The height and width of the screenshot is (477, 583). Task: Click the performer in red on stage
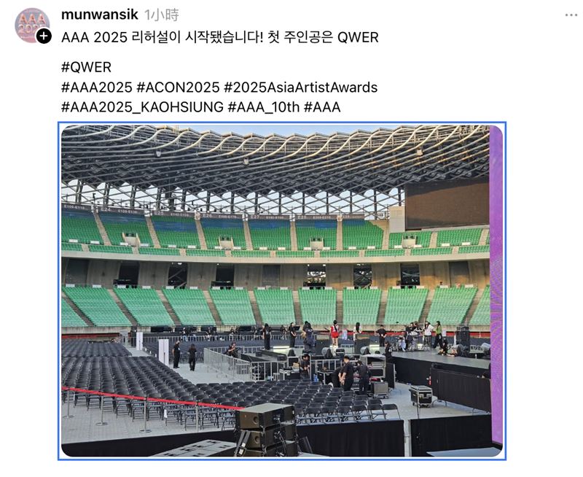pyautogui.click(x=334, y=331)
